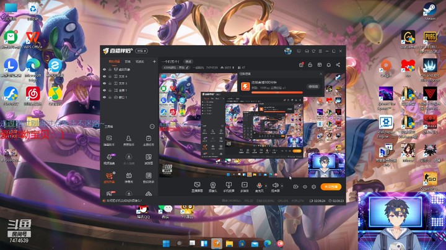
Task: Add a screen capture source from bottom bar
Action: (x=197, y=187)
